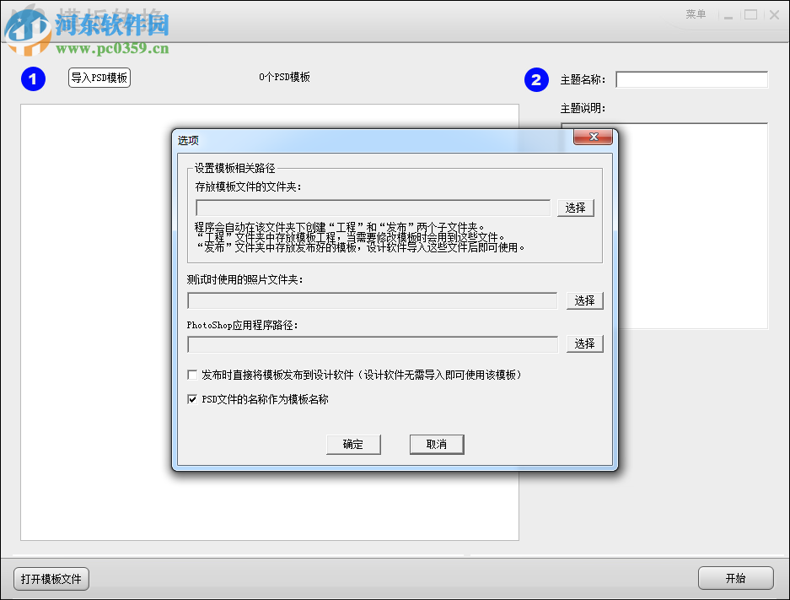Click the 打开模板文件 button

[51, 579]
